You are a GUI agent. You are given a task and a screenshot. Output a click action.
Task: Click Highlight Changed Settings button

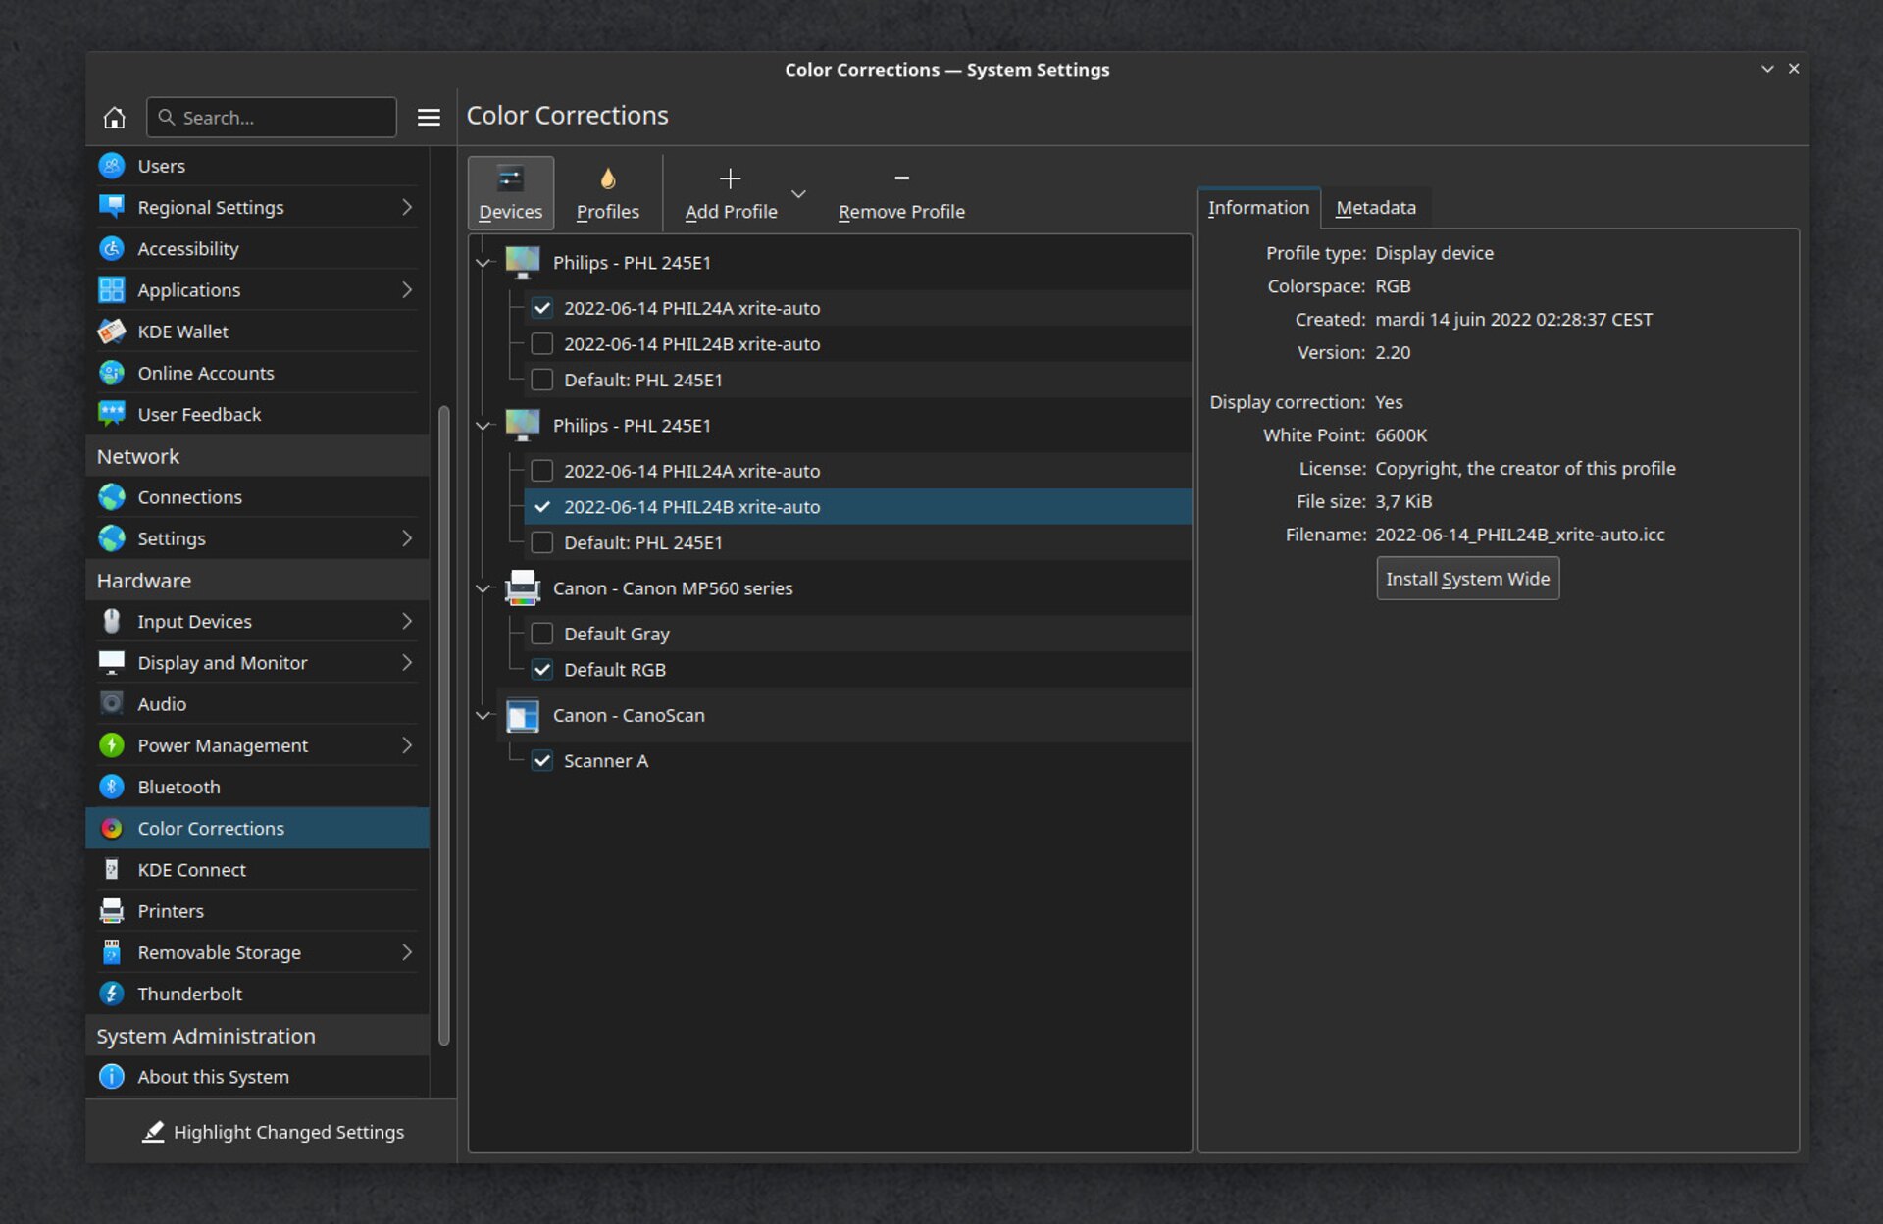tap(273, 1132)
